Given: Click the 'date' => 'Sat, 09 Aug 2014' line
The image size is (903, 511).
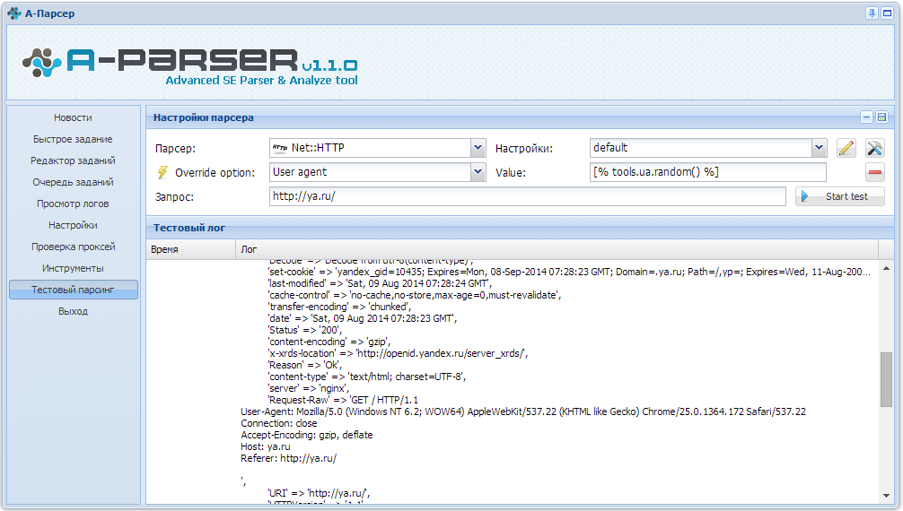Looking at the screenshot, I should click(363, 318).
